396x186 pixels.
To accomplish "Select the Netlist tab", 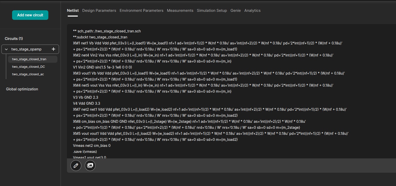I will [73, 11].
